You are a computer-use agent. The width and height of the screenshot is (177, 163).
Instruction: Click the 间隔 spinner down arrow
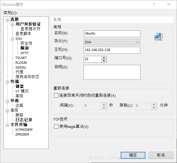[x=104, y=107]
